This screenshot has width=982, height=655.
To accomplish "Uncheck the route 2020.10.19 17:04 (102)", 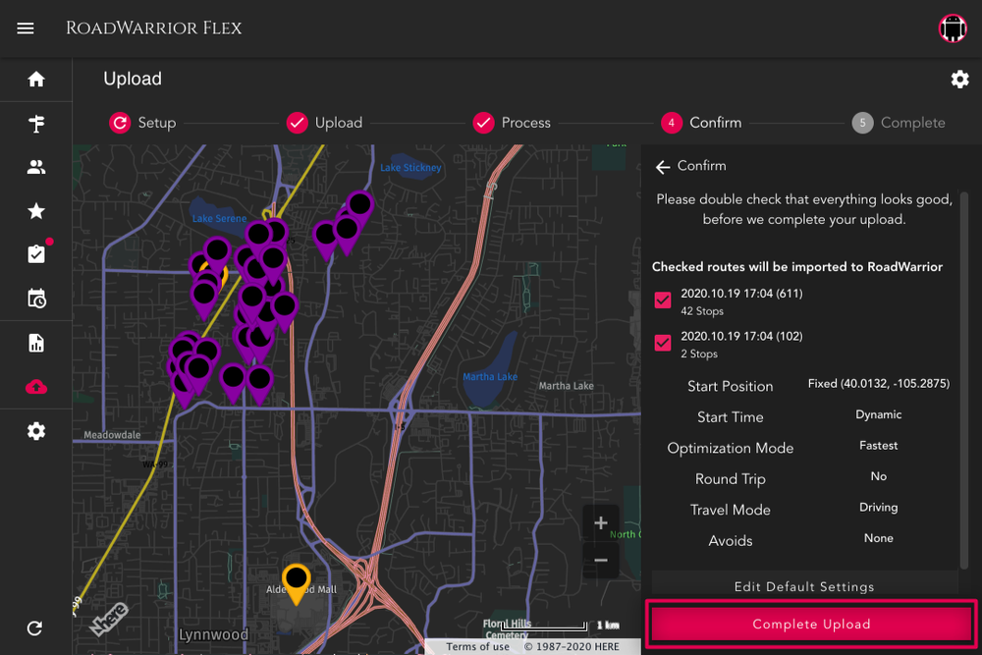I will click(x=663, y=343).
